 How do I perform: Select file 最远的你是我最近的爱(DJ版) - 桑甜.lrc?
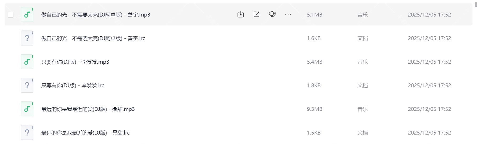point(85,133)
